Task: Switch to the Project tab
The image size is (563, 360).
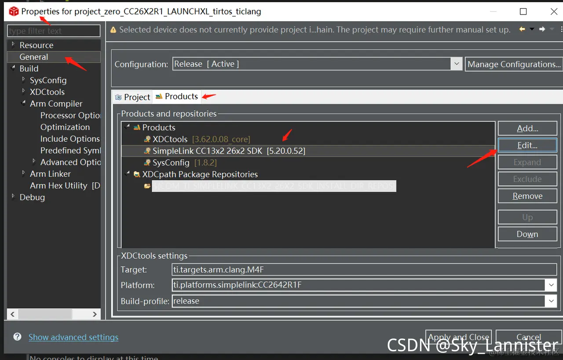Action: [x=132, y=97]
